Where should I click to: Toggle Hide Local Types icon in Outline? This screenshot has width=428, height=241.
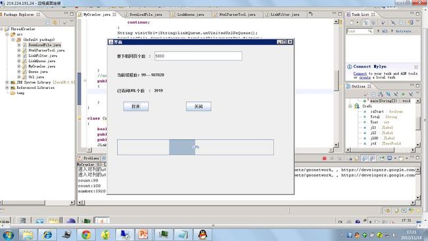tap(410, 94)
